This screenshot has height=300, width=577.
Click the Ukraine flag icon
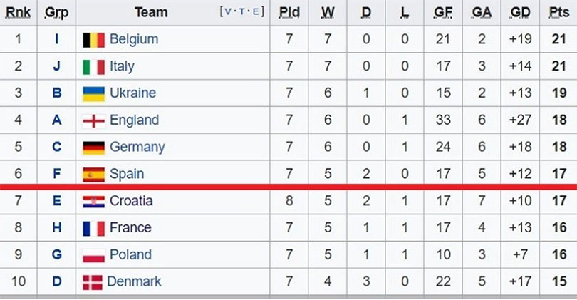[93, 94]
